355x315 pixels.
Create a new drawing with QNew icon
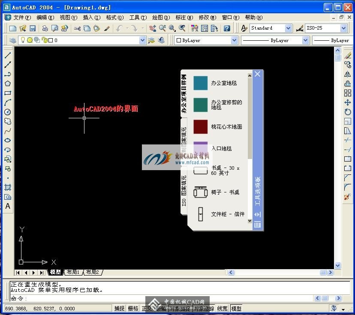(x=13, y=28)
